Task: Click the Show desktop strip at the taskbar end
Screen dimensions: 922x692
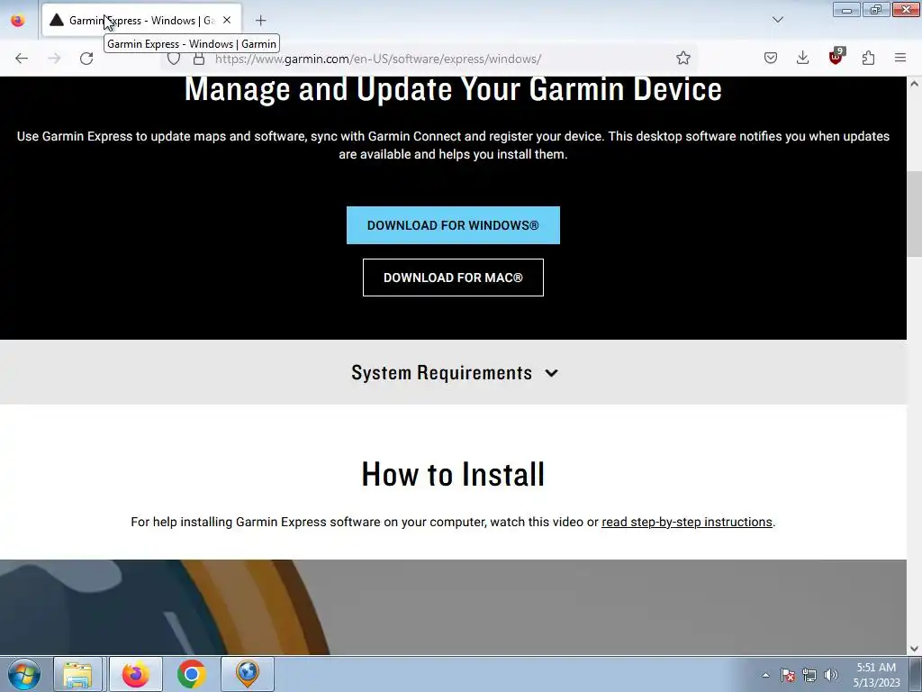Action: (x=916, y=674)
